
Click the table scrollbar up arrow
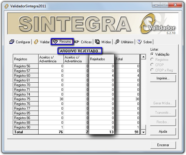143,57
